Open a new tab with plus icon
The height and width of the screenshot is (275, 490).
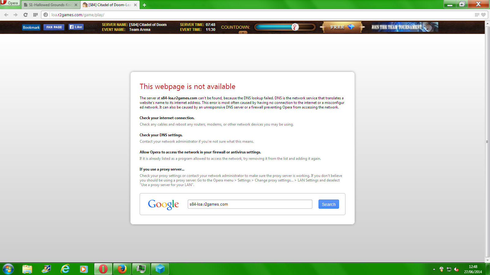[x=144, y=5]
